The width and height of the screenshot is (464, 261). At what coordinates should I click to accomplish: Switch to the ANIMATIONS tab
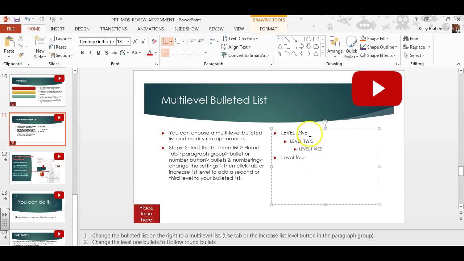coord(150,29)
